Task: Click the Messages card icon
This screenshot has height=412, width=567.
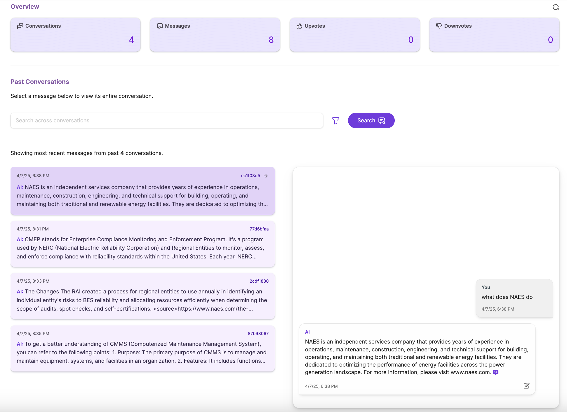Action: (160, 26)
